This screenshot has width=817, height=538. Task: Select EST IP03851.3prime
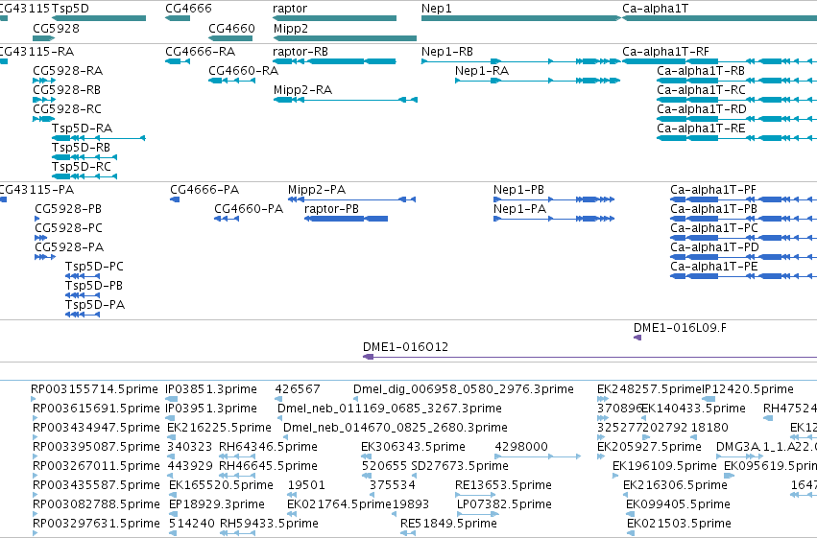click(x=210, y=389)
